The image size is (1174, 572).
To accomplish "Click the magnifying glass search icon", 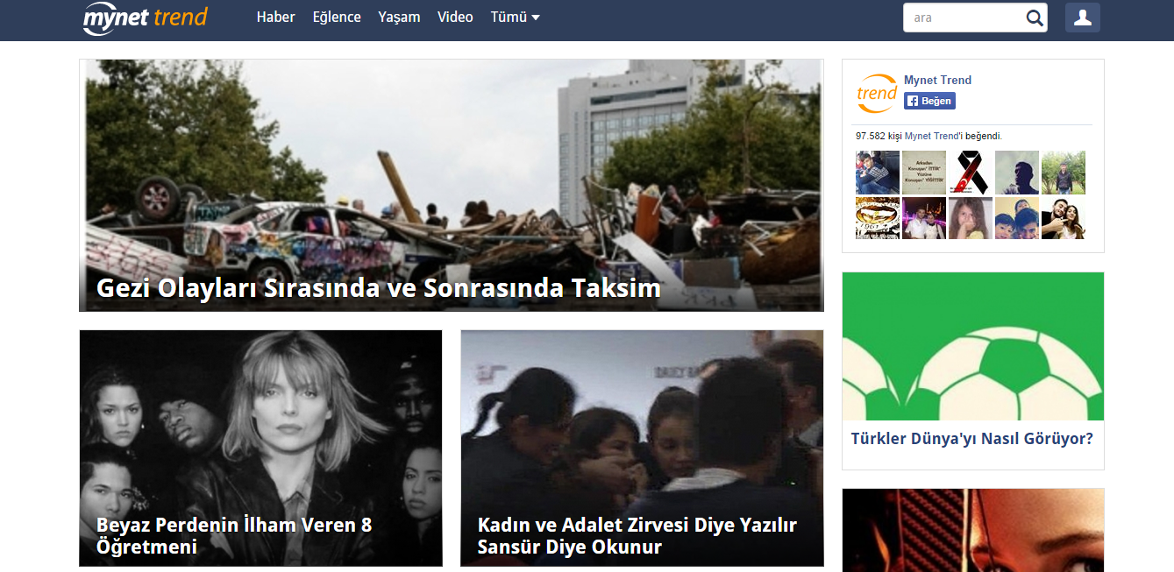I will [x=1035, y=18].
